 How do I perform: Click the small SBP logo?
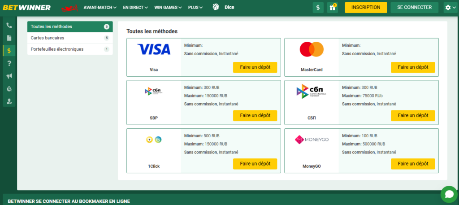click(x=154, y=92)
